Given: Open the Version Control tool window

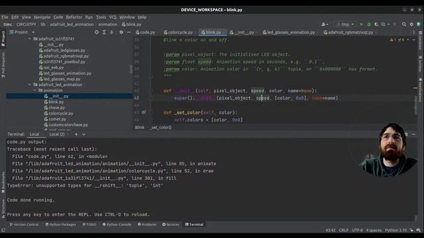Looking at the screenshot, I should [x=24, y=225].
